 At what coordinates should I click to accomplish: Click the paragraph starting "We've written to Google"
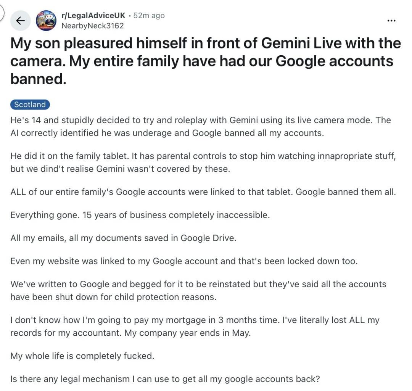(193, 291)
